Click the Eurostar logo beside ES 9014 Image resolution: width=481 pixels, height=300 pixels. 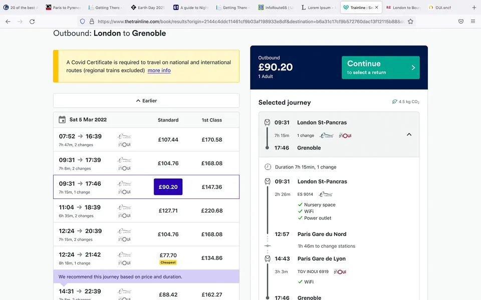(x=326, y=194)
